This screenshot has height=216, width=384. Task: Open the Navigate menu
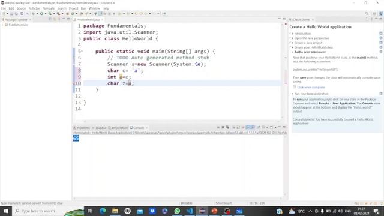[48, 8]
